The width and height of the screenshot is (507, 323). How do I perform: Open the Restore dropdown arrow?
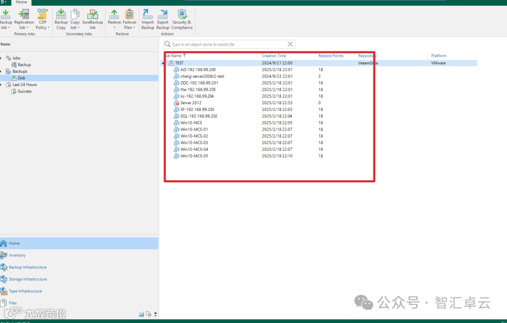(x=114, y=28)
